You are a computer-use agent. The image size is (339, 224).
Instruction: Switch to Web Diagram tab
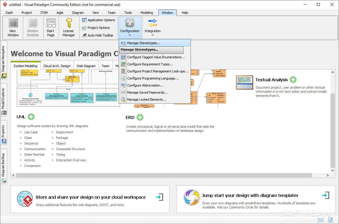(x=86, y=66)
